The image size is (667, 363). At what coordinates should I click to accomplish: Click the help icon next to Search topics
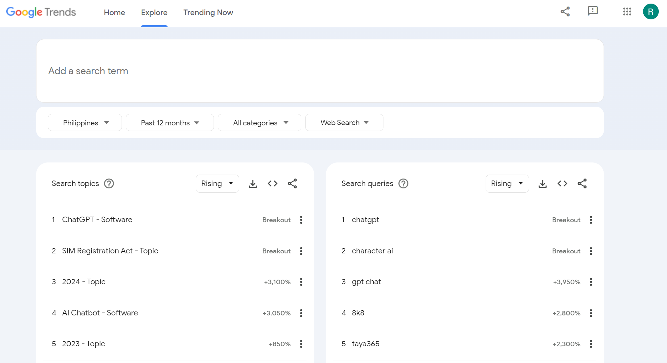coord(109,183)
